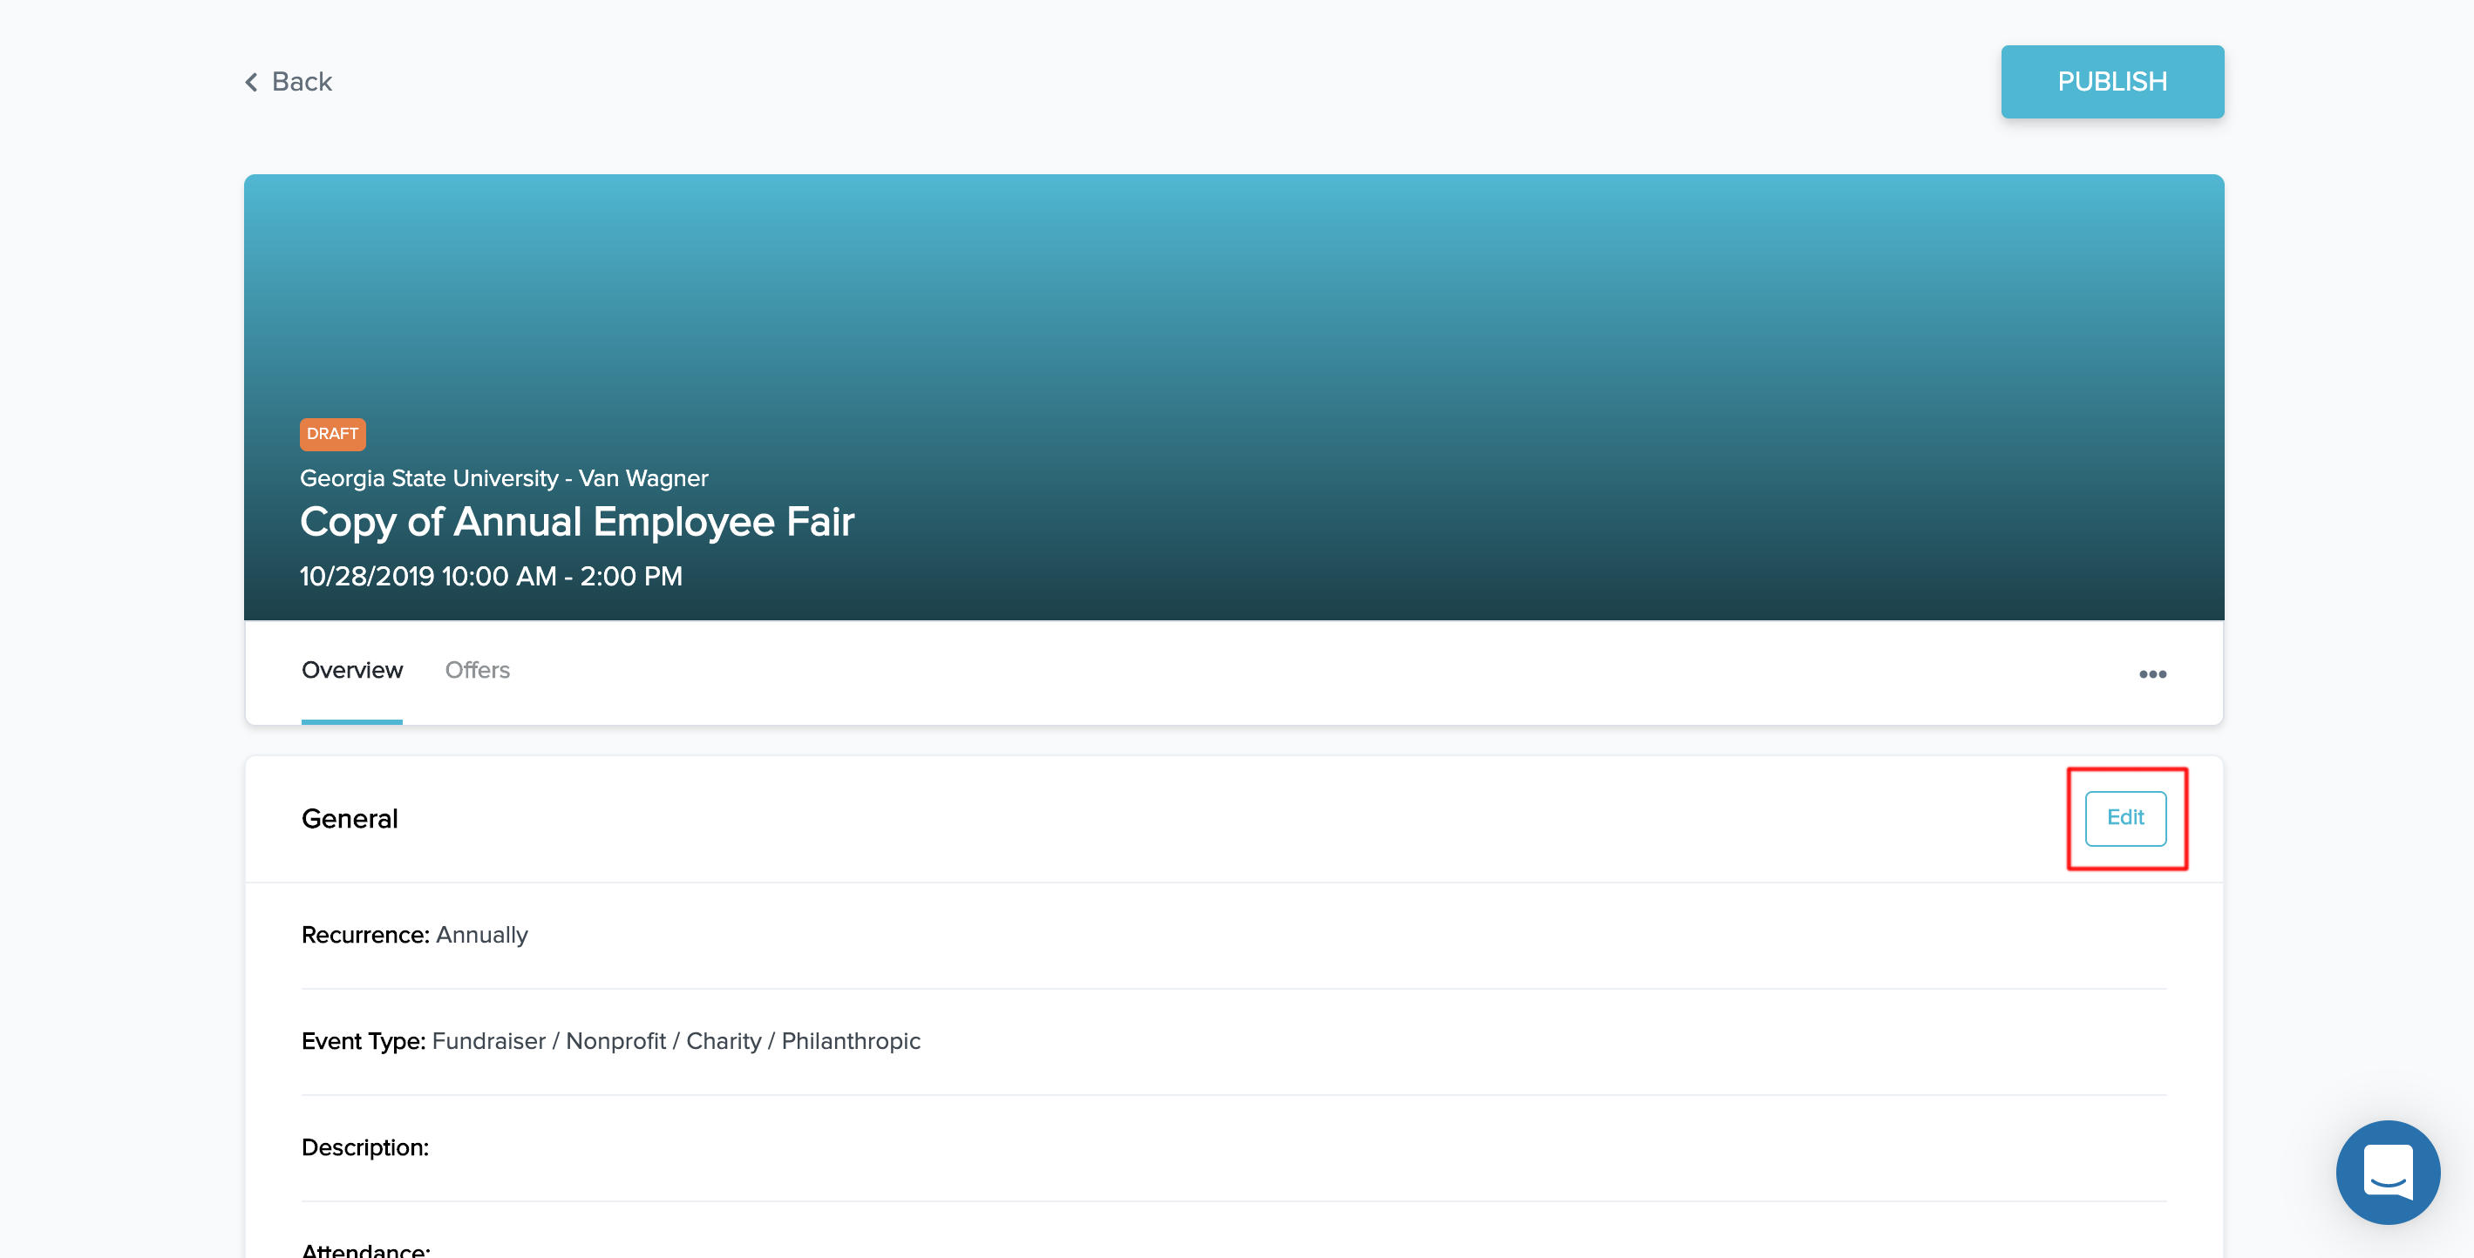Click 'Georgia State University - Van Wagner' text
This screenshot has width=2474, height=1258.
click(x=504, y=478)
